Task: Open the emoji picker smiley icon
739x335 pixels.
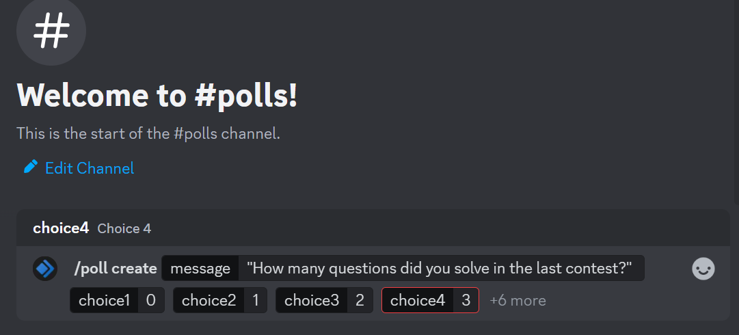Action: pyautogui.click(x=703, y=269)
